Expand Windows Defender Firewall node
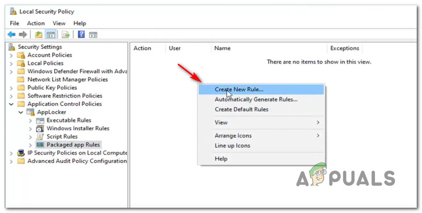This screenshot has height=213, width=422. click(11, 72)
